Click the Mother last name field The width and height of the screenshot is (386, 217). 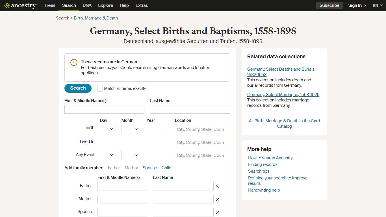point(183,199)
